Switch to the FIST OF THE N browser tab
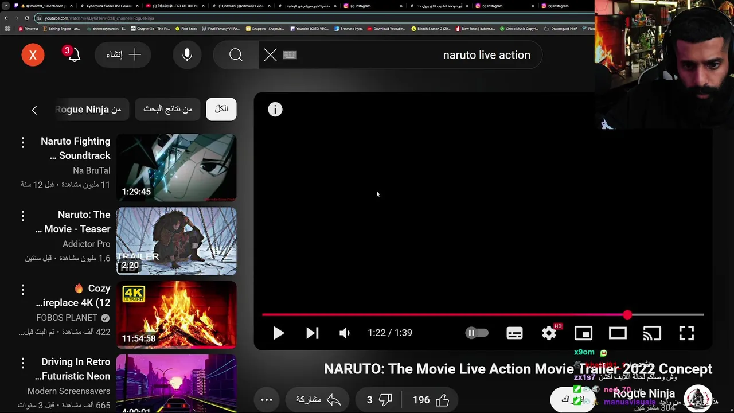734x413 pixels. 175,6
